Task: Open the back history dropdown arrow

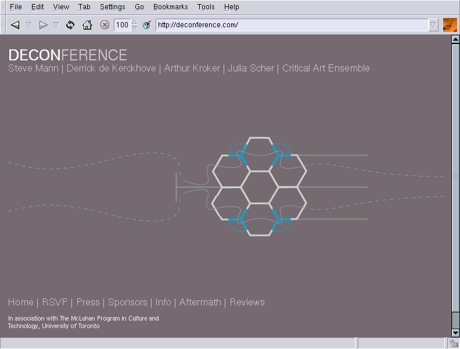Action: [28, 25]
